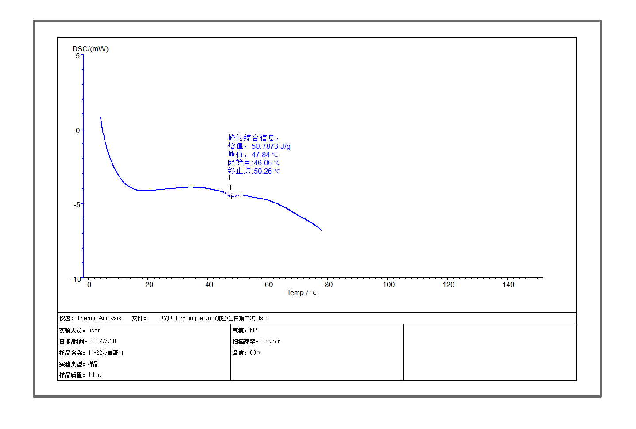Select the date 2024/7/30
This screenshot has width=636, height=429.
103,342
